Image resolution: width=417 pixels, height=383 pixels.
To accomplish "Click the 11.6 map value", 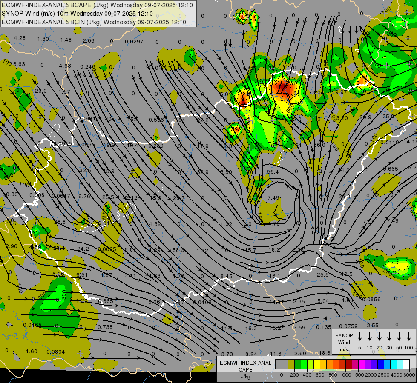I will click(x=276, y=354).
